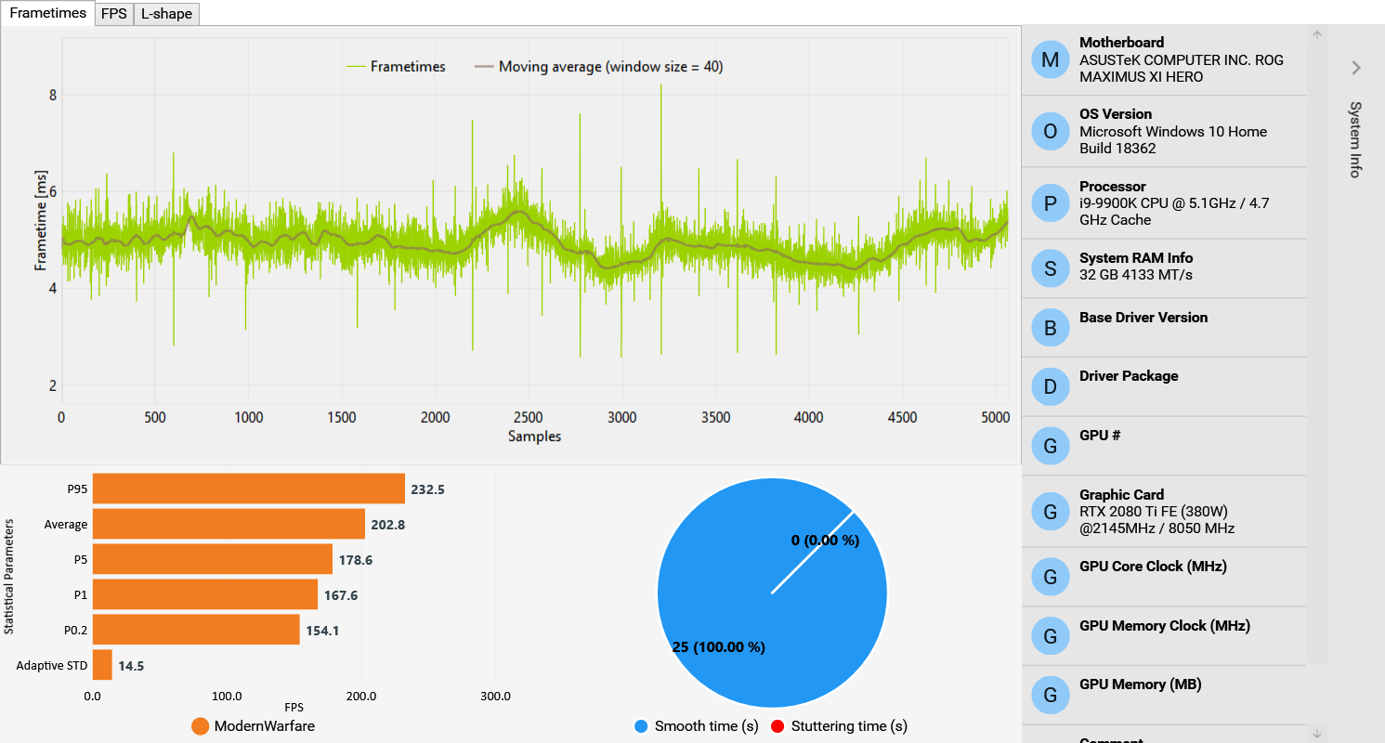Click the 'Samples' x-axis title
1385x743 pixels.
pos(534,437)
